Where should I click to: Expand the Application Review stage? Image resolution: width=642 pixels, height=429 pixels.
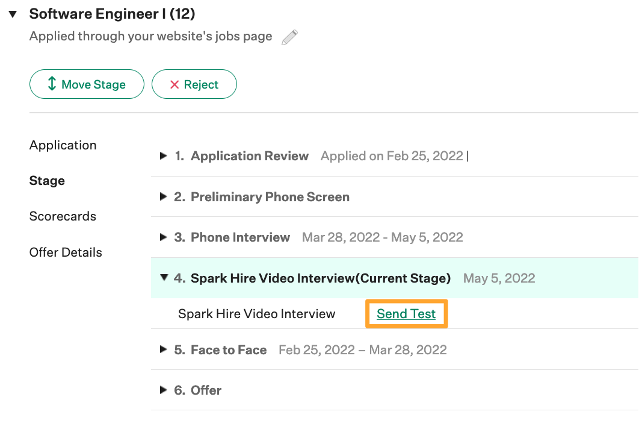click(164, 155)
